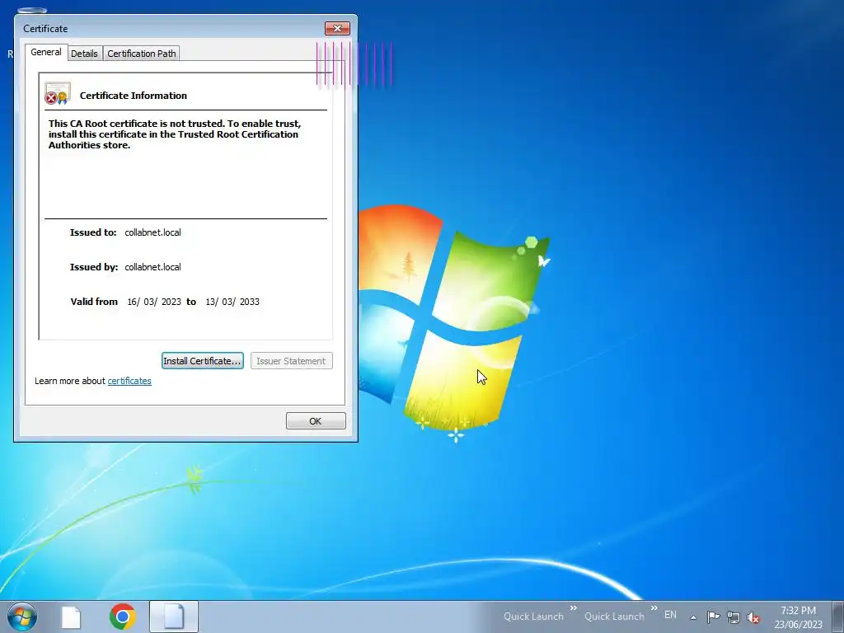Click the Install Certificate button
The image size is (844, 633).
[x=203, y=361]
